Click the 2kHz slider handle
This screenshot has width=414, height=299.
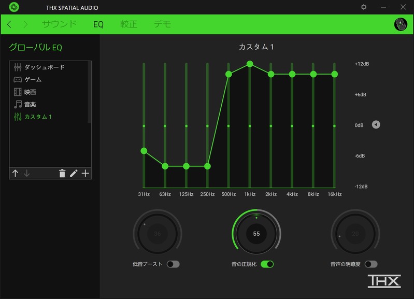(x=271, y=74)
